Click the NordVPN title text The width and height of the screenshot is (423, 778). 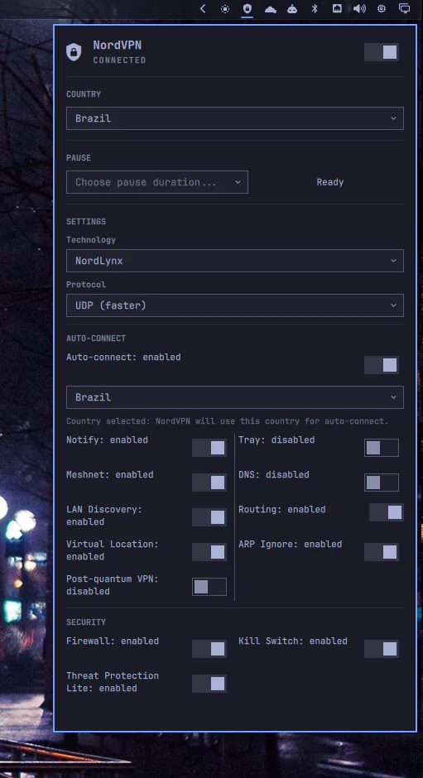(118, 46)
